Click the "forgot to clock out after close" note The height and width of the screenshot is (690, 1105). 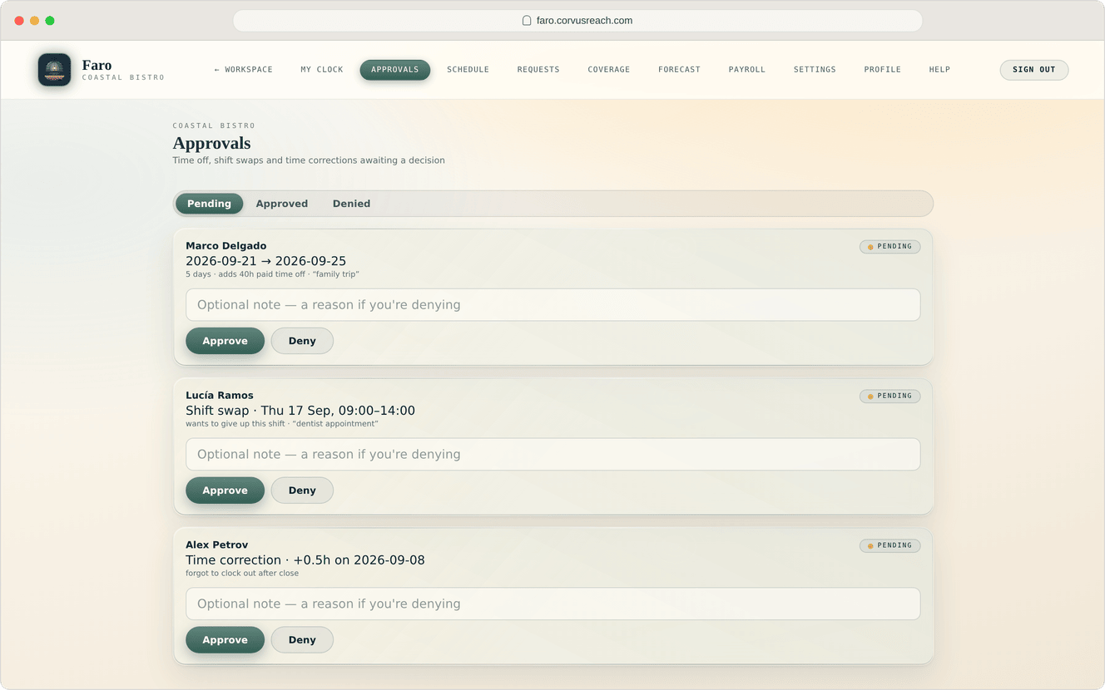click(242, 574)
